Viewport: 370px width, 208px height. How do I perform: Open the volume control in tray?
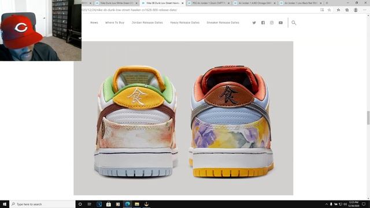(345, 204)
